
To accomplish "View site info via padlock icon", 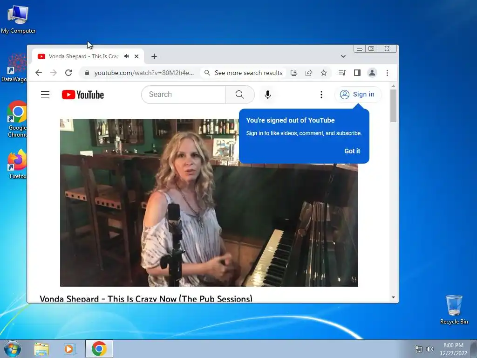I will click(87, 73).
